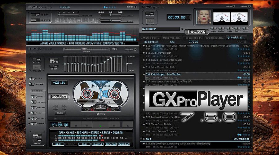Open the playlist tabs list menu icon
279x155 pixels.
[x=245, y=42]
